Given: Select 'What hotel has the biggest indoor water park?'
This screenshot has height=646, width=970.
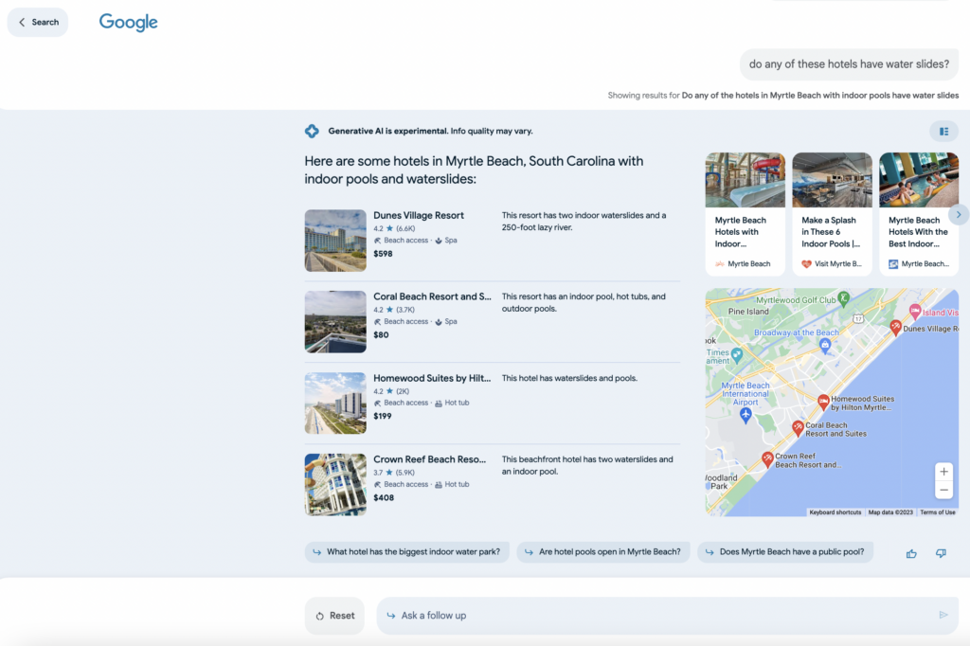Looking at the screenshot, I should click(x=407, y=552).
